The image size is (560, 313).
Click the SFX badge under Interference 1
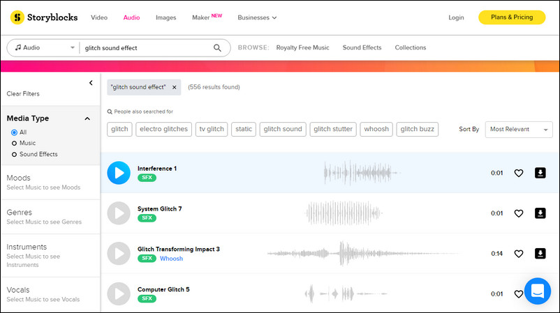(147, 178)
